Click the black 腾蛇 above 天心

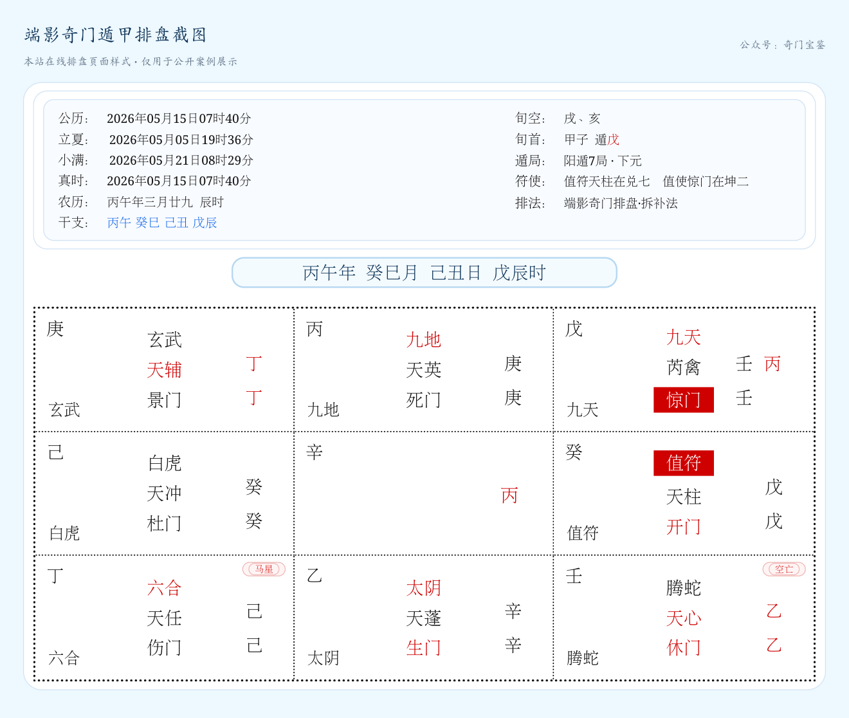coord(684,588)
